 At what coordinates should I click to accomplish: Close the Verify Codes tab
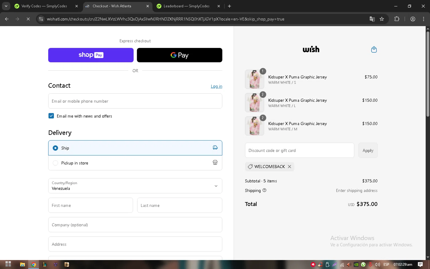77,6
